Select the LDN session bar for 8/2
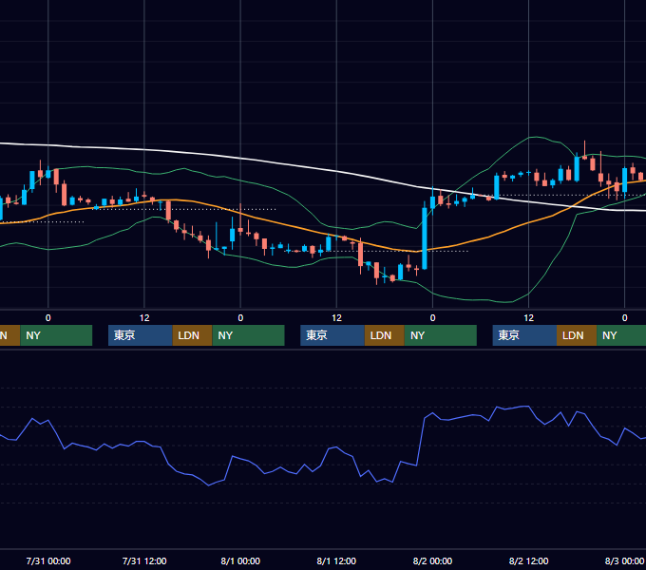646x570 pixels. pos(577,335)
